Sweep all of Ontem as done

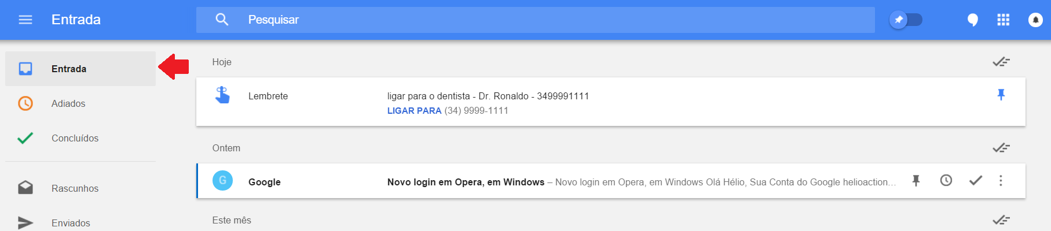pos(1001,147)
